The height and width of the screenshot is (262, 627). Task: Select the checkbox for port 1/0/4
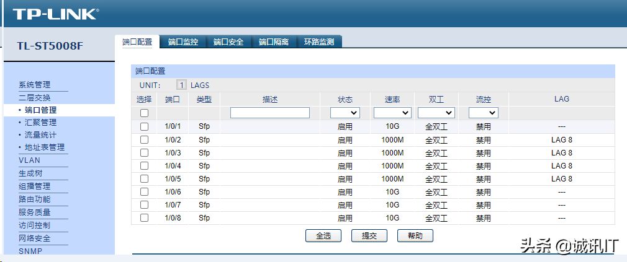click(144, 165)
